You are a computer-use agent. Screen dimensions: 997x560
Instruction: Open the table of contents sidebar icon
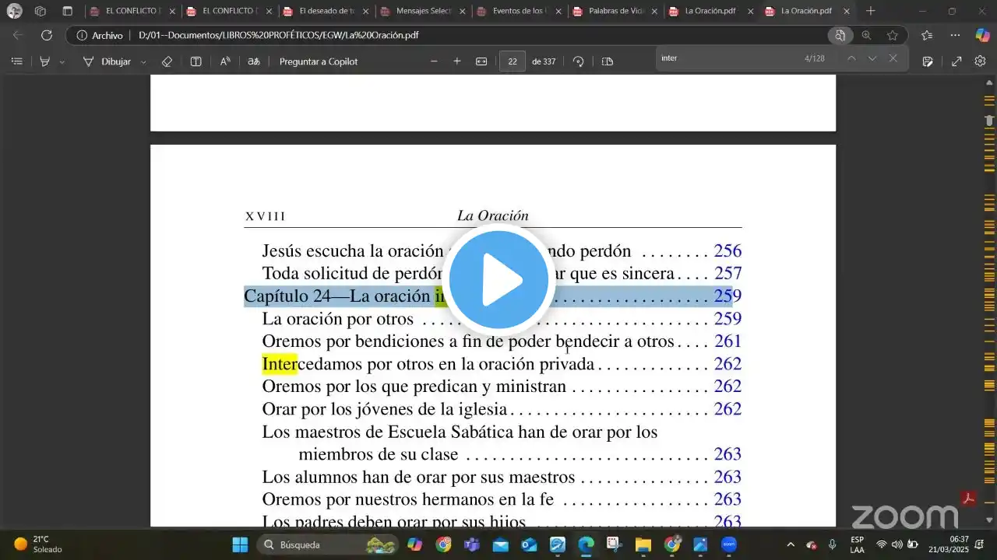pyautogui.click(x=17, y=61)
